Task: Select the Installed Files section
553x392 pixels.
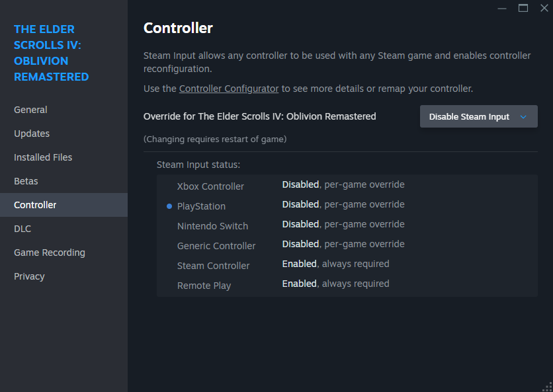Action: pos(42,157)
